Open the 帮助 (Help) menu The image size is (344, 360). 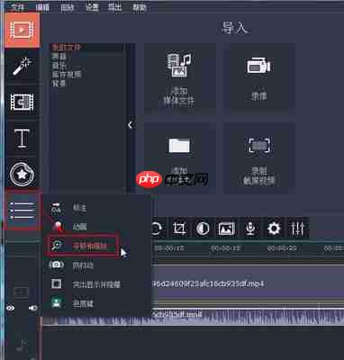[x=140, y=7]
